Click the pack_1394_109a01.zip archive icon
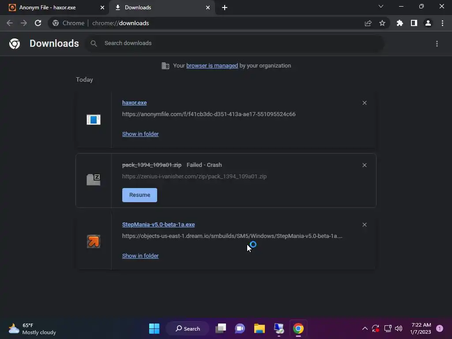The width and height of the screenshot is (452, 339). 94,180
